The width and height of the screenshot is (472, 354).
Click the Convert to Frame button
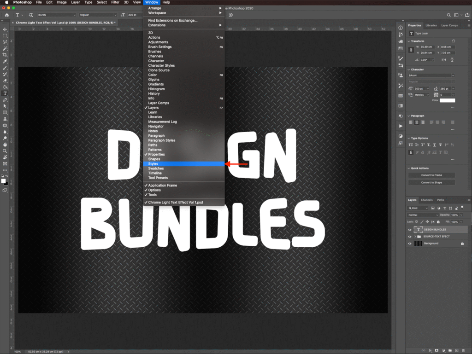[431, 175]
